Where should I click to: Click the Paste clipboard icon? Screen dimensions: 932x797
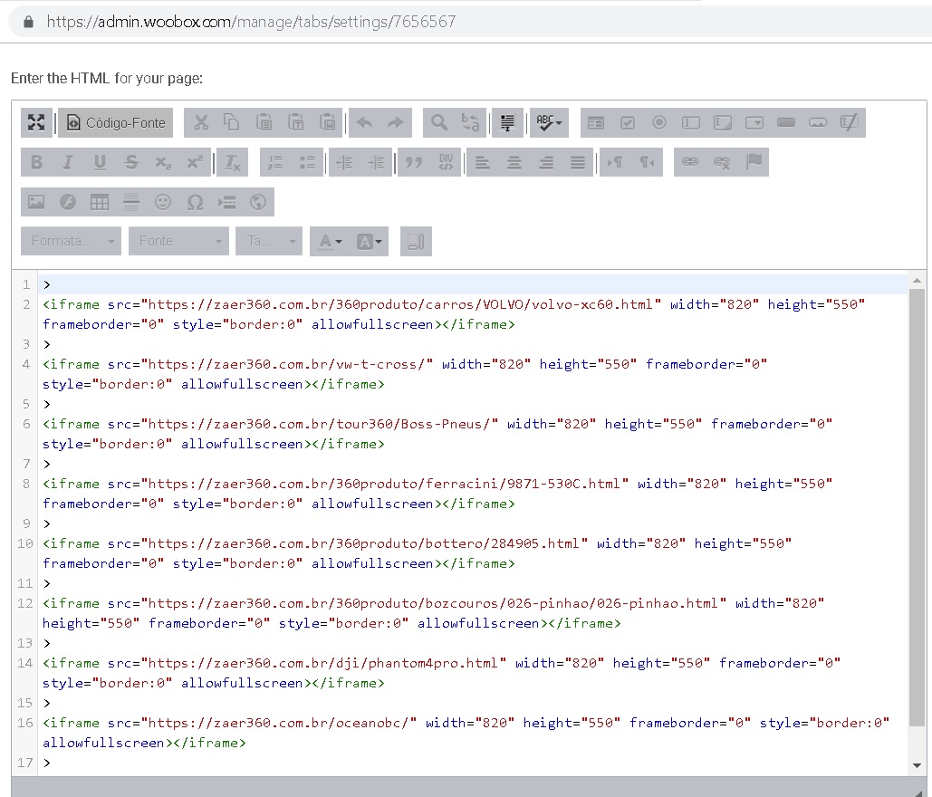(x=264, y=123)
